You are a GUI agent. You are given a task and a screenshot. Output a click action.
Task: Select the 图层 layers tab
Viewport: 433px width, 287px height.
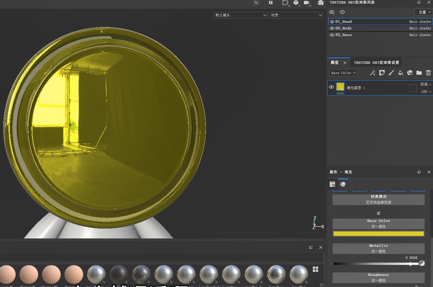[x=335, y=62]
